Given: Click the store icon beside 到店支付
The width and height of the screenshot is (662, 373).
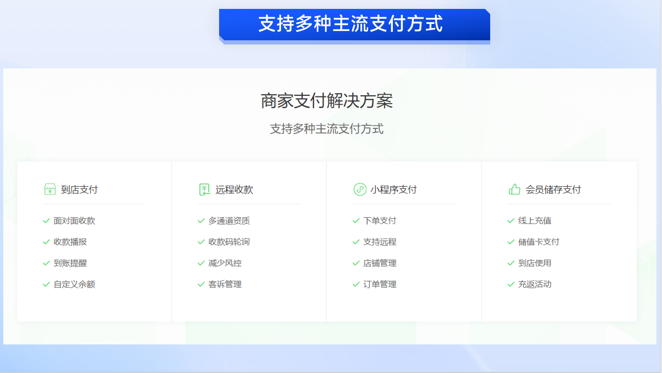Looking at the screenshot, I should click(50, 189).
